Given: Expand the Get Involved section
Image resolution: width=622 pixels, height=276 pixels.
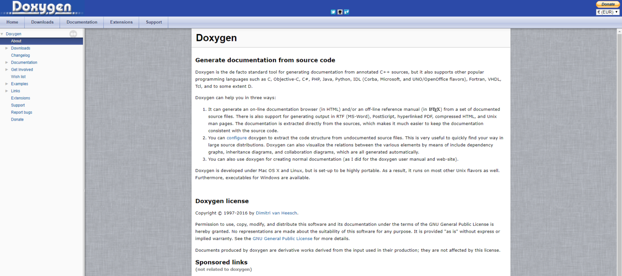Looking at the screenshot, I should click(6, 69).
